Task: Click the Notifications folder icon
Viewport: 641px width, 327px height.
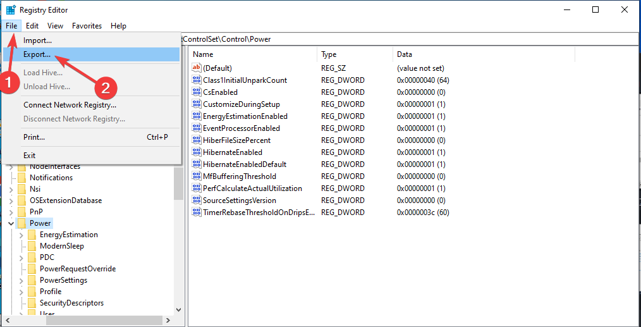Action: [22, 178]
